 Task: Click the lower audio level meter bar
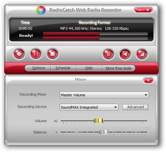click(x=95, y=38)
